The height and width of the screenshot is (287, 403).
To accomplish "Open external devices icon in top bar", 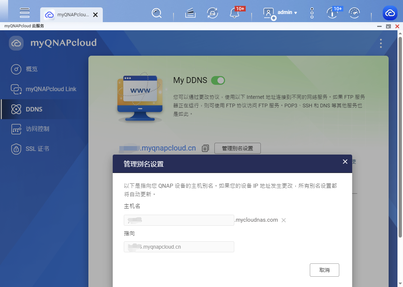I will tap(213, 13).
